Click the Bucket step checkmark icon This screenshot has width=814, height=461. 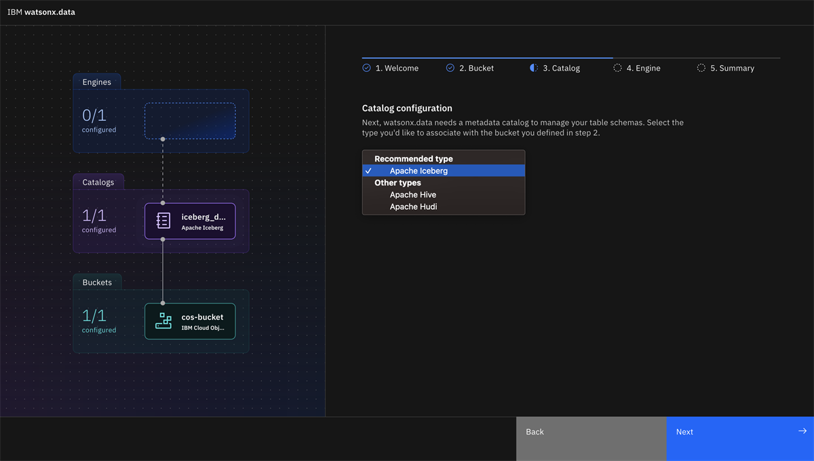pos(450,68)
